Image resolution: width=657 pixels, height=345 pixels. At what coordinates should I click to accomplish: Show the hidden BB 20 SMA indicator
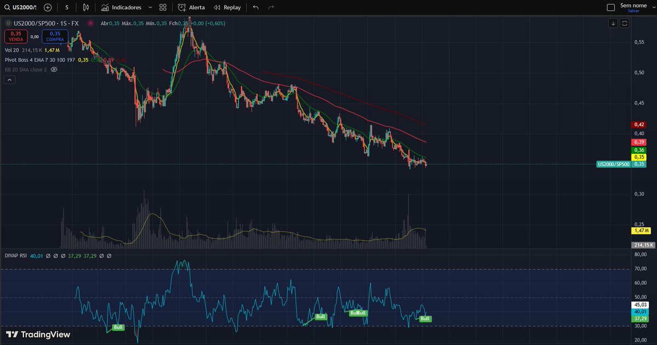pos(54,69)
